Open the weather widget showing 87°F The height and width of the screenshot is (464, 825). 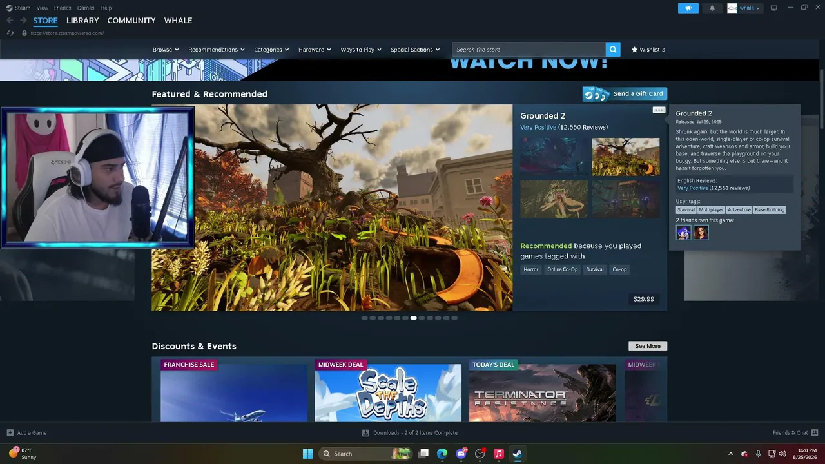pyautogui.click(x=23, y=454)
